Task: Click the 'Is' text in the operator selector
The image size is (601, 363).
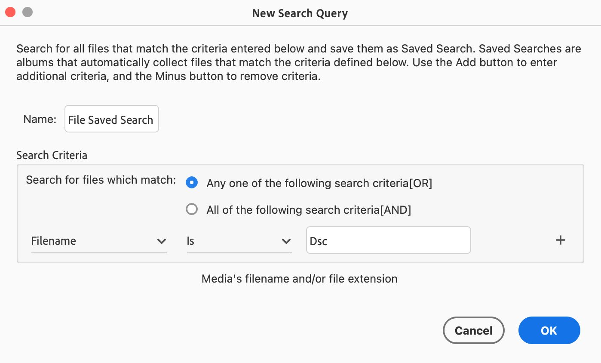Action: 190,241
